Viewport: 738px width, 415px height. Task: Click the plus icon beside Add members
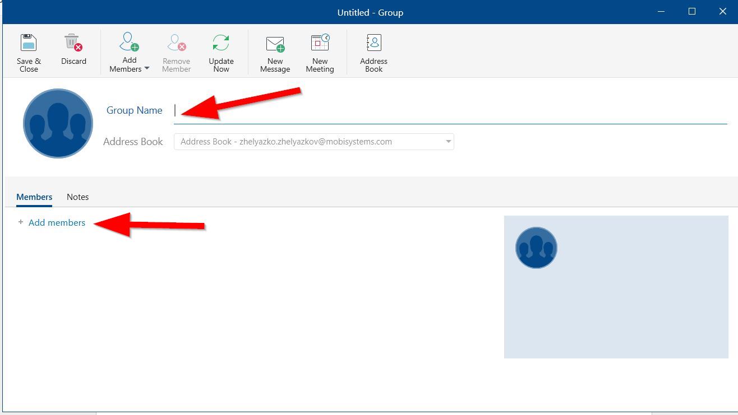click(x=21, y=222)
